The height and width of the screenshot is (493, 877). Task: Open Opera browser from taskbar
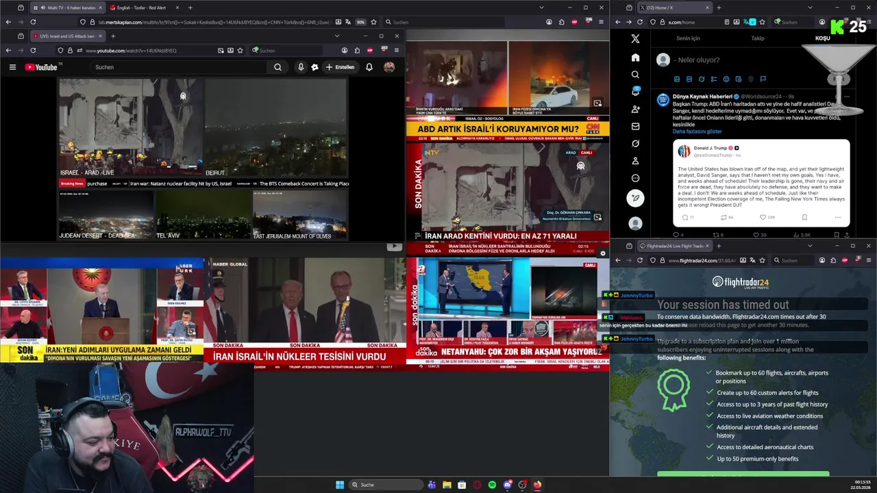click(477, 485)
